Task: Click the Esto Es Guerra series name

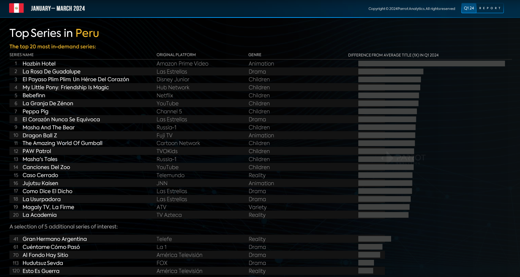Action: (x=41, y=271)
